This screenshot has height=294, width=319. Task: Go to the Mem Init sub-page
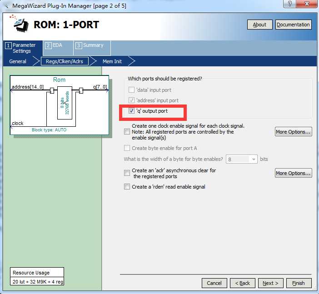(112, 61)
